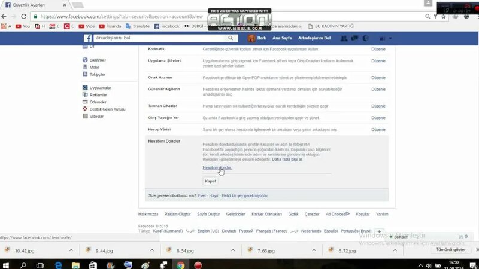Viewport: 479px width, 269px height.
Task: Open the Gizlilik footer link
Action: pos(293,215)
